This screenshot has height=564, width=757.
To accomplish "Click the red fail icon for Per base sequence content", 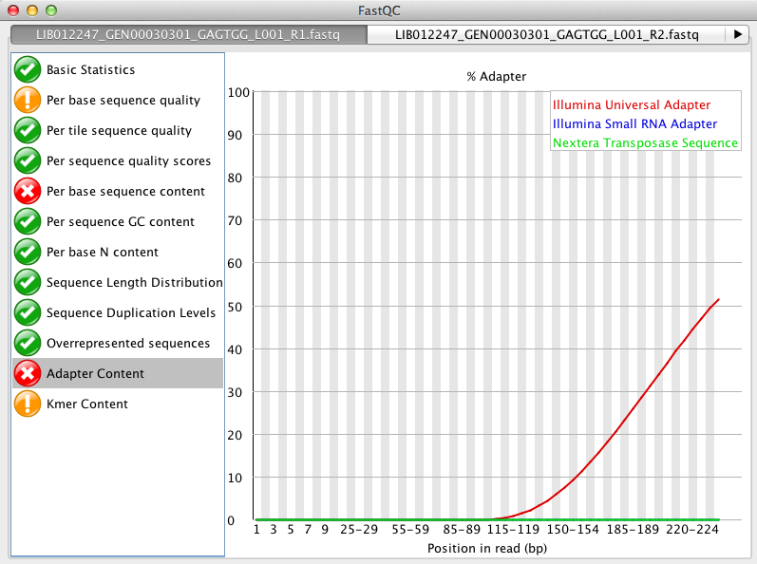I will (28, 191).
